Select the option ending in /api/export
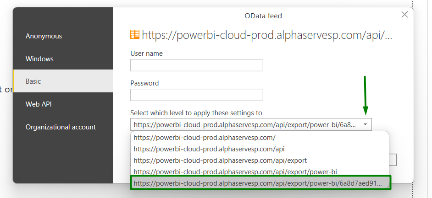Screen dimensions: 432x198 click(x=220, y=161)
